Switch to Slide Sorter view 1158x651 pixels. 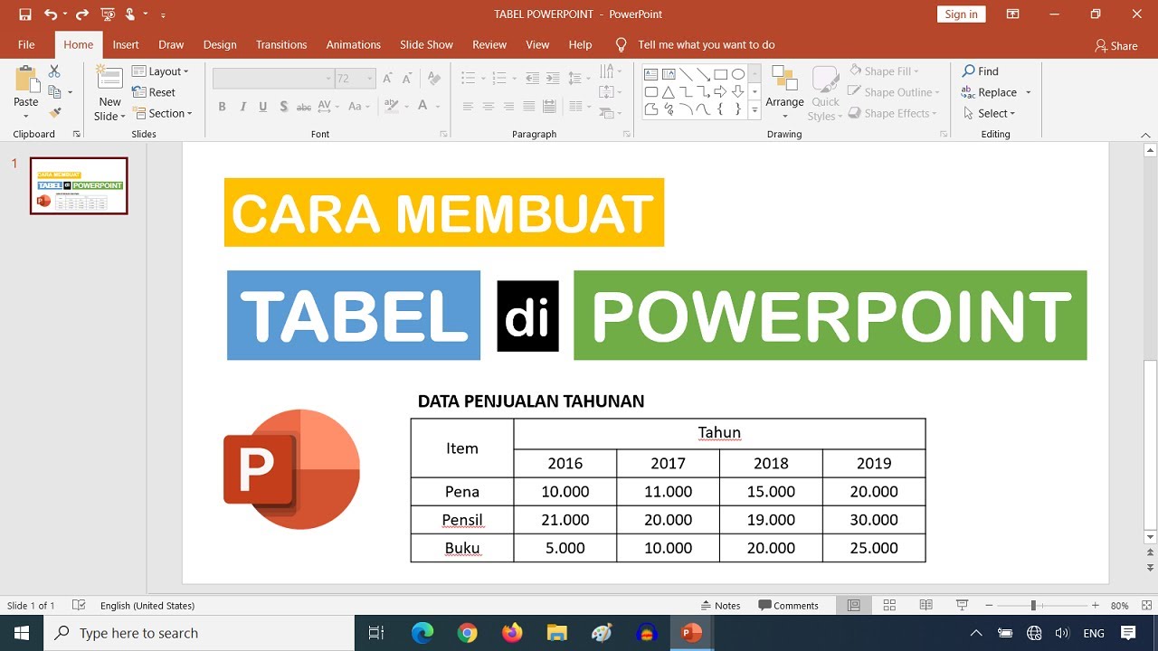point(889,606)
